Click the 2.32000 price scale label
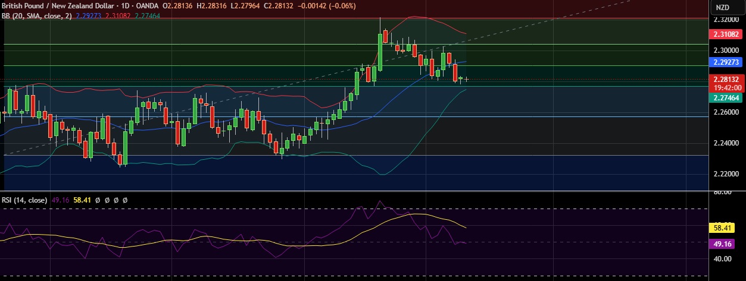Viewport: 746px width, 281px height. (726, 19)
